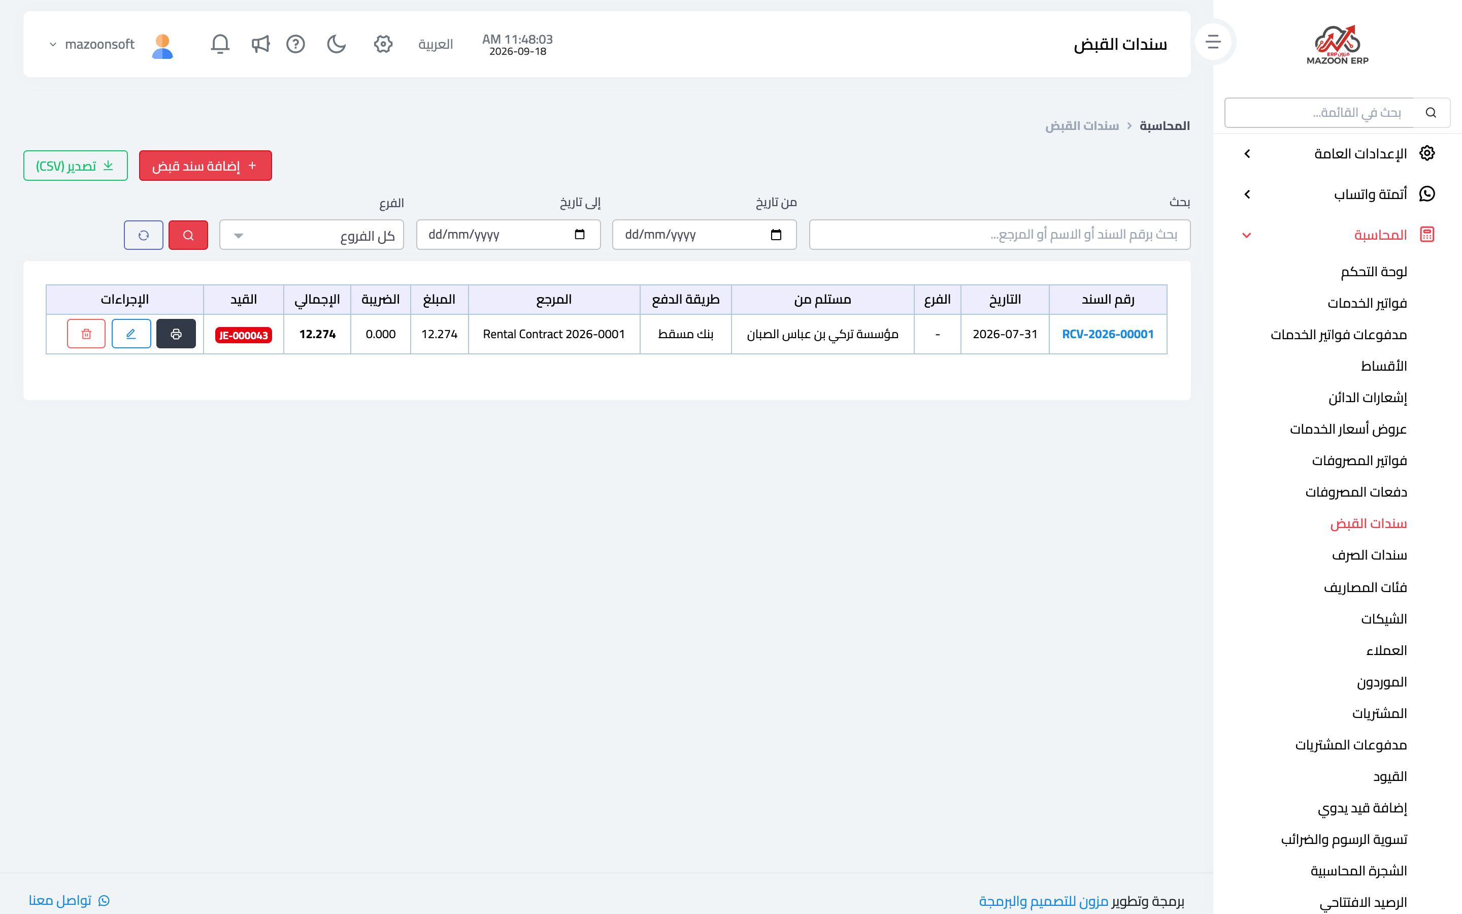The width and height of the screenshot is (1462, 914).
Task: Click the Mazoon ERP logo
Action: coord(1338,45)
